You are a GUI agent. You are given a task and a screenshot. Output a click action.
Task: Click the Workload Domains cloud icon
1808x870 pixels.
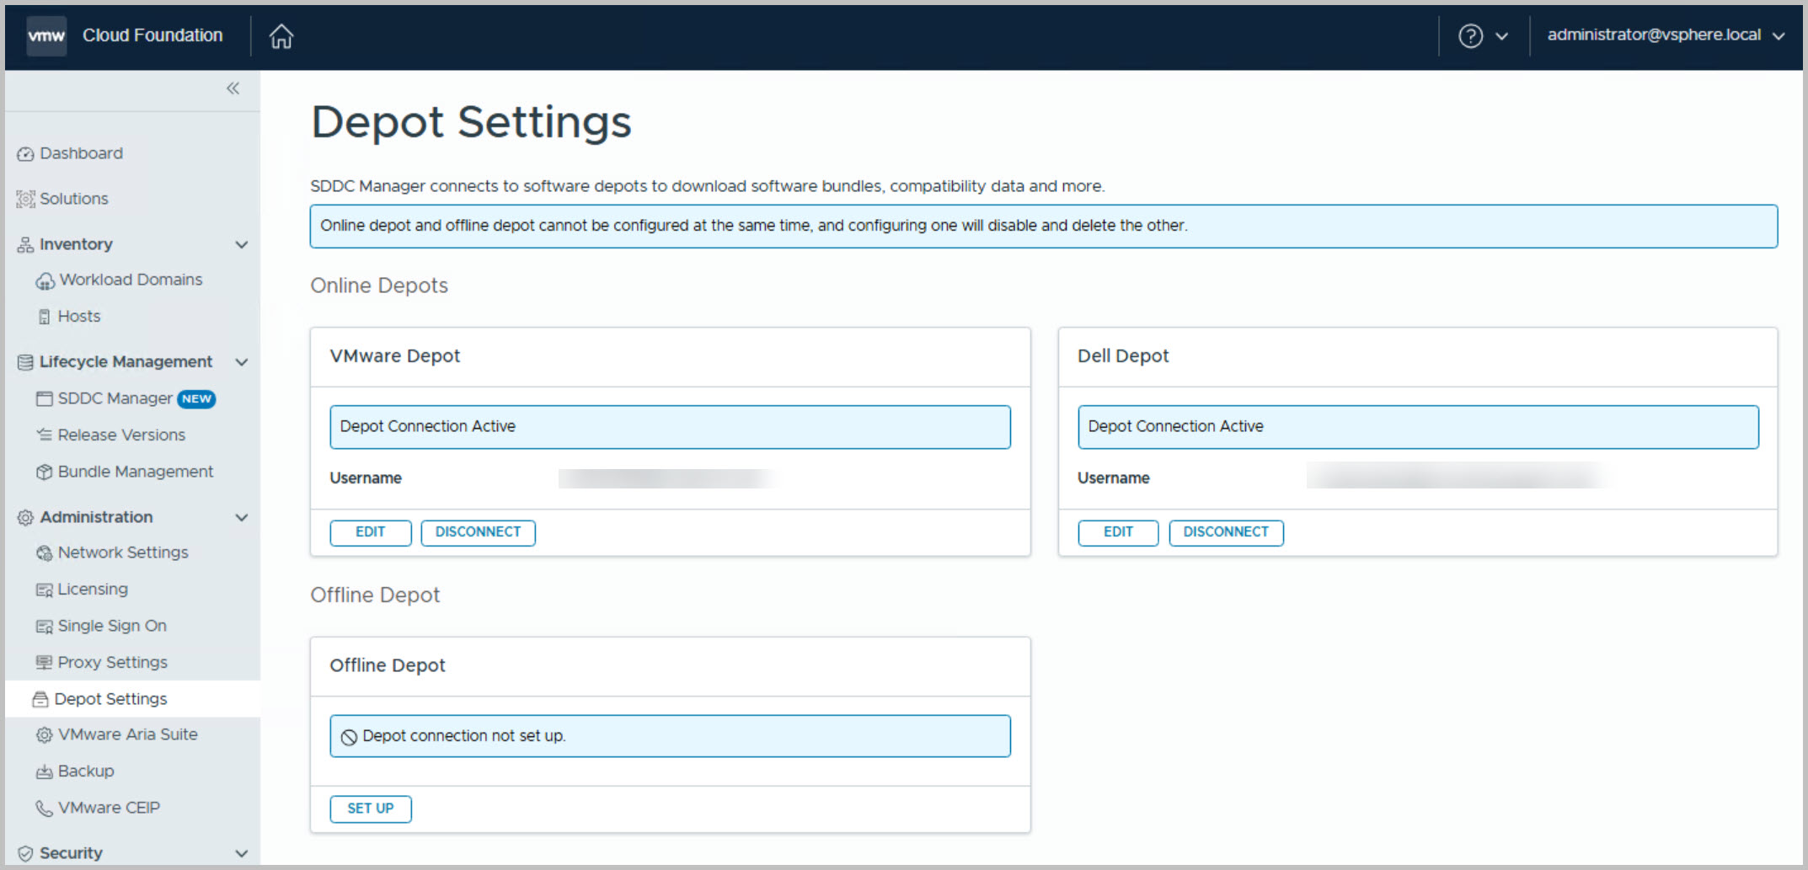(x=45, y=280)
